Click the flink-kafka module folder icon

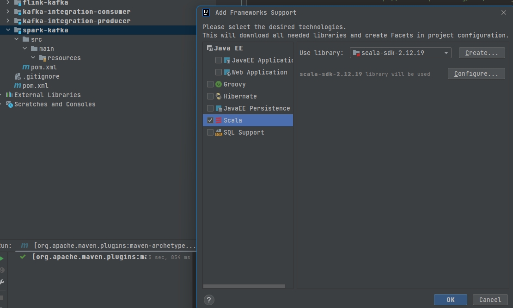(18, 3)
